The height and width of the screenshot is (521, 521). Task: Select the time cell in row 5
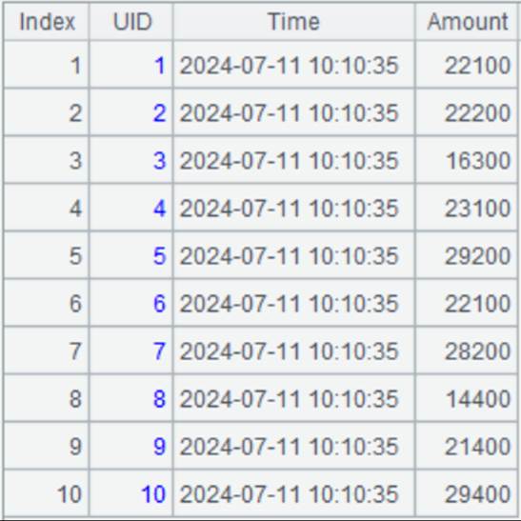pos(294,256)
